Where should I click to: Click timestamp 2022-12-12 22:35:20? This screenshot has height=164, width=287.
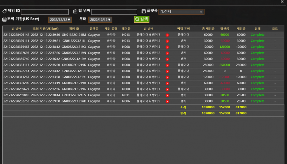tap(46, 65)
